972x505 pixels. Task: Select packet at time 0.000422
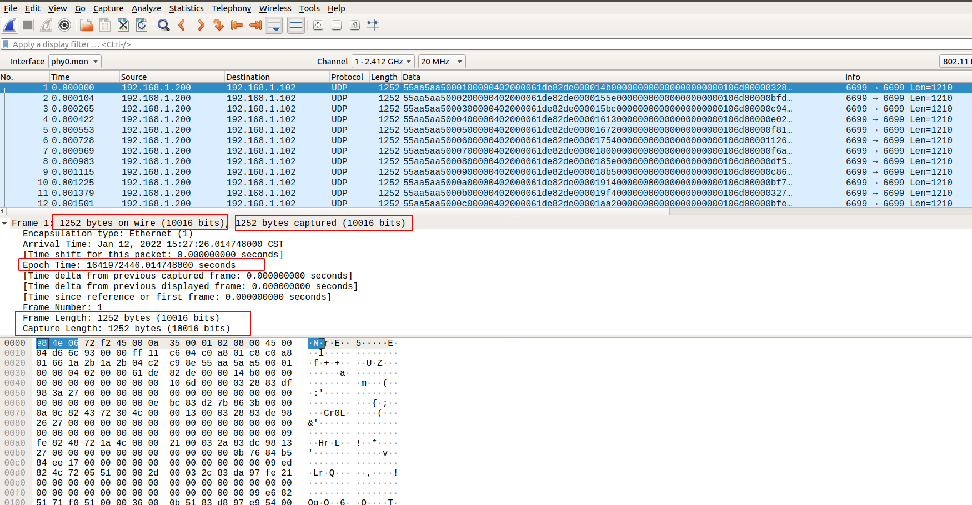[x=486, y=119]
